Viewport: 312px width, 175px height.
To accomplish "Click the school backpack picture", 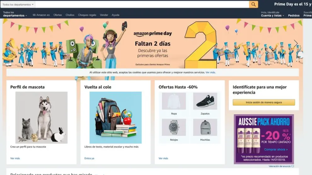I will click(x=115, y=117).
